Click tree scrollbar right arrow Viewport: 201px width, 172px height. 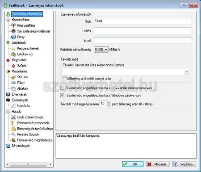click(x=50, y=164)
